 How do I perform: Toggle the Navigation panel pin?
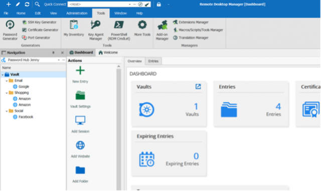pyautogui.click(x=54, y=53)
